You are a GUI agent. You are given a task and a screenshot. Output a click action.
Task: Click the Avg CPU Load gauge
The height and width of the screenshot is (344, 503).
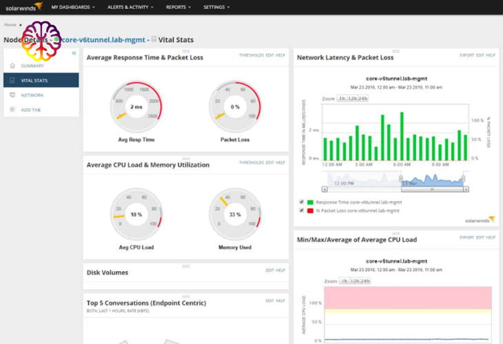click(x=136, y=214)
